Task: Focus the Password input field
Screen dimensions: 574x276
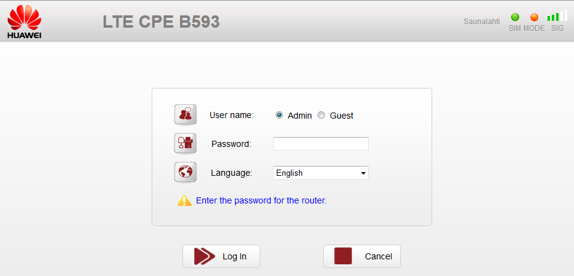Action: click(321, 144)
